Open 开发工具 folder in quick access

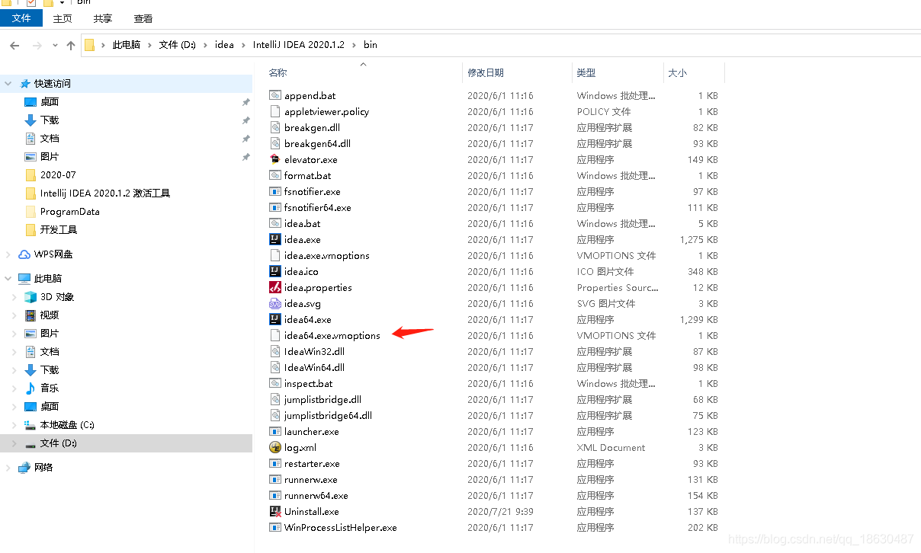59,229
